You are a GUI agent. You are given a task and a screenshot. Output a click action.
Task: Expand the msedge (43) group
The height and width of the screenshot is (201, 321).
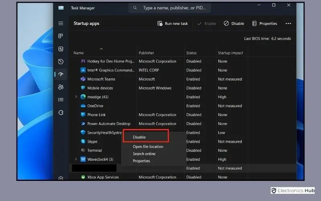point(76,96)
